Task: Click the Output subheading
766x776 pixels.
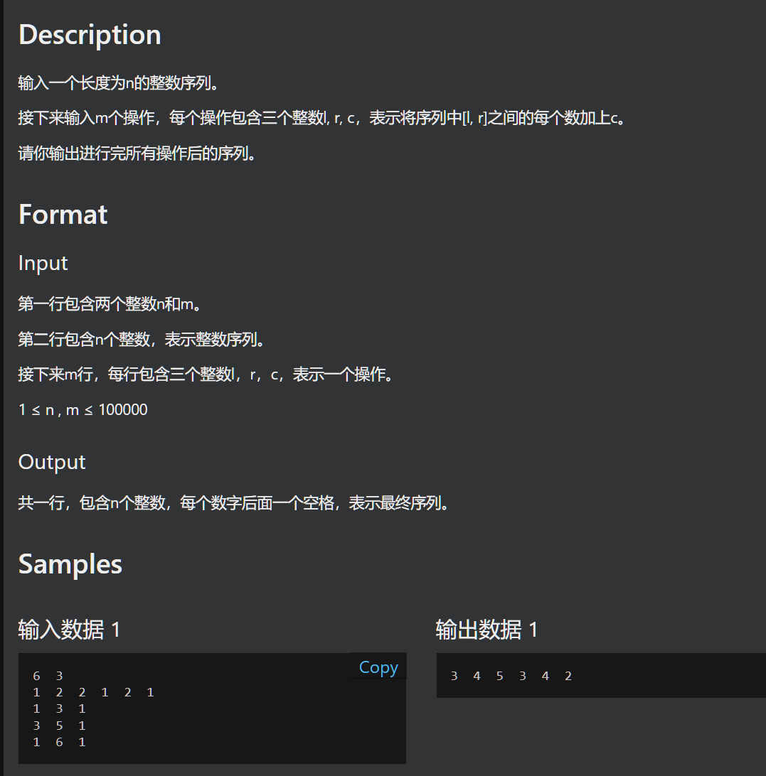Action: [x=52, y=462]
